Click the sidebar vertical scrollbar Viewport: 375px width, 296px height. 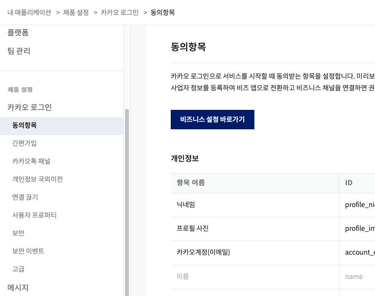[x=127, y=202]
